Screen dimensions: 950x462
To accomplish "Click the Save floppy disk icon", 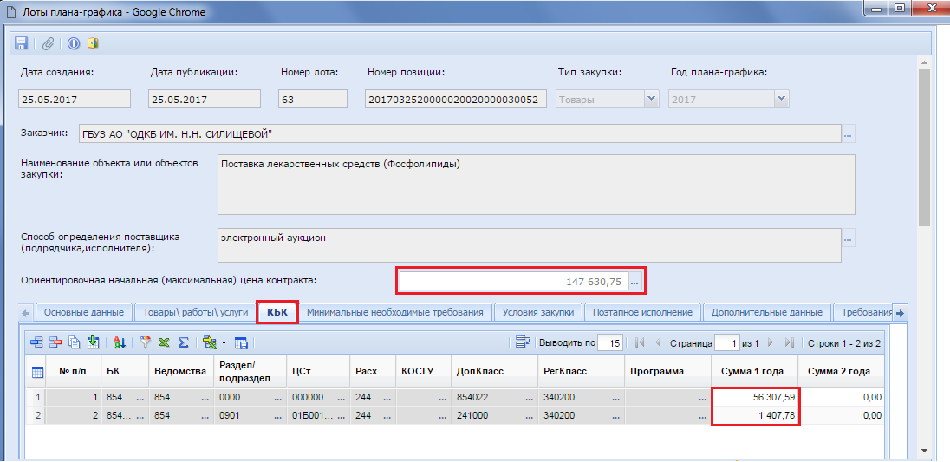I will (22, 43).
